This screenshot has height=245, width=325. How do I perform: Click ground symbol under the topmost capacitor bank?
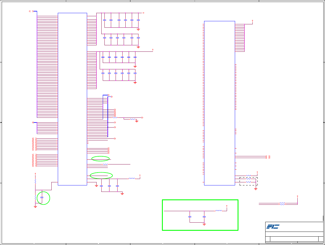138,30
